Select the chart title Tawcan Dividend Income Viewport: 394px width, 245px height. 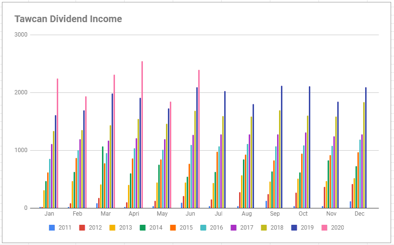[x=68, y=19]
